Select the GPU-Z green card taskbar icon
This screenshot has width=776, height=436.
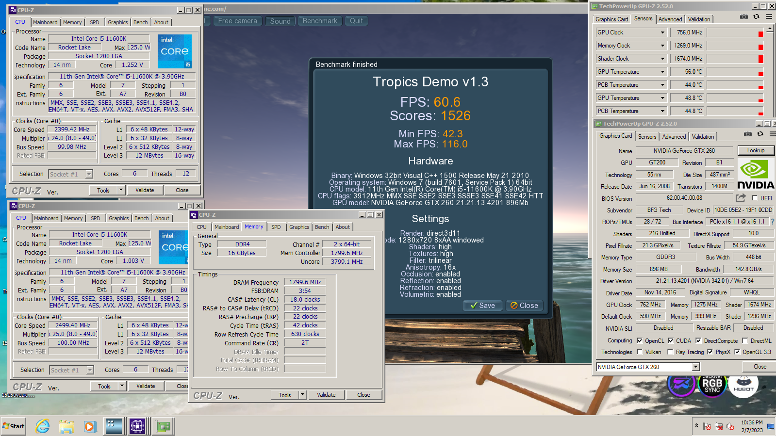[163, 426]
